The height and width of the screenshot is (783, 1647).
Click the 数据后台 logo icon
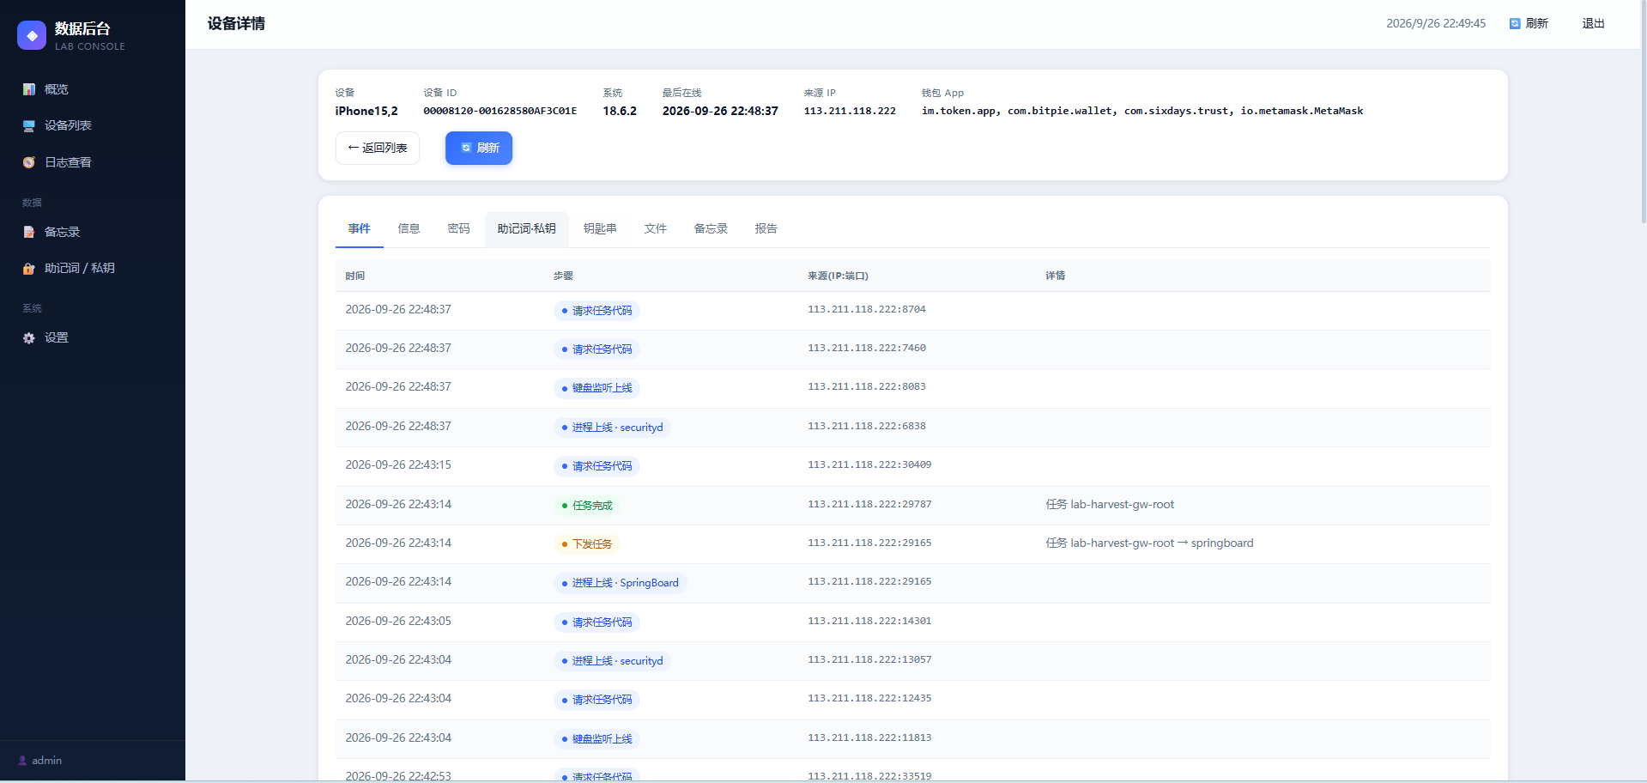click(x=32, y=35)
